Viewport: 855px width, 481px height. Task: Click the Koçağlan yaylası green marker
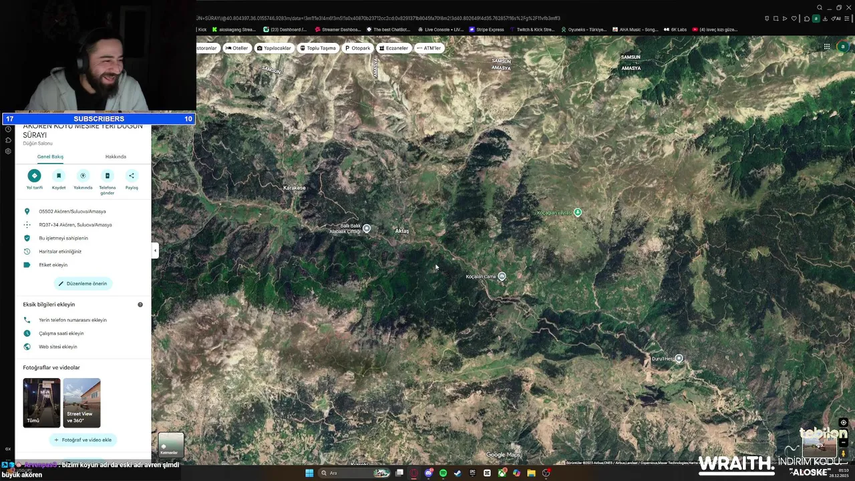[x=578, y=212]
